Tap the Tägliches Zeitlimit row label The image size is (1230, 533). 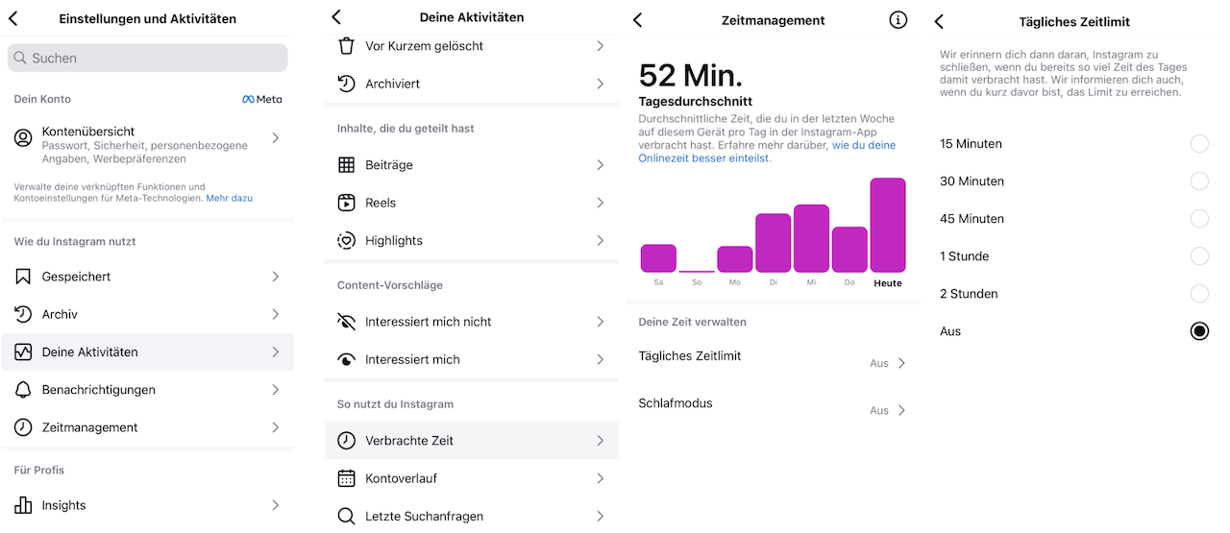tap(690, 356)
